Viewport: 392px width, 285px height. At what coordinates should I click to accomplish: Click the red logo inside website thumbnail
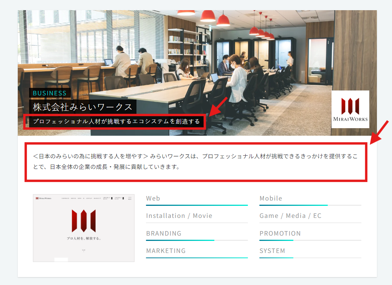[x=84, y=221]
